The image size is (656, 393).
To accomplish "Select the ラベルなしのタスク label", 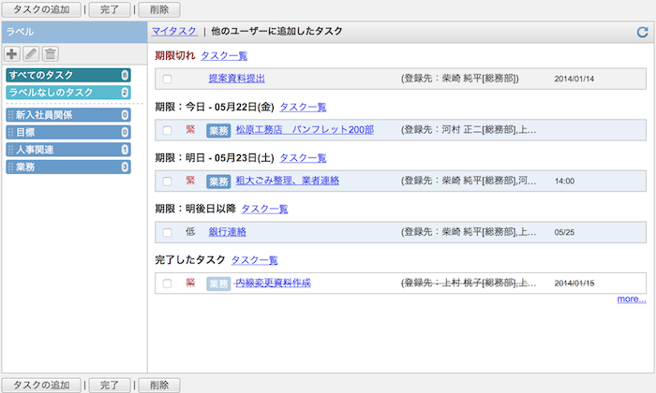I will (68, 93).
